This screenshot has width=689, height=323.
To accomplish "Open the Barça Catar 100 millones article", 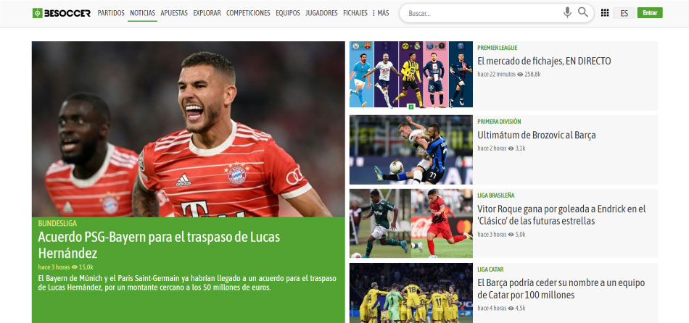I will (x=561, y=288).
